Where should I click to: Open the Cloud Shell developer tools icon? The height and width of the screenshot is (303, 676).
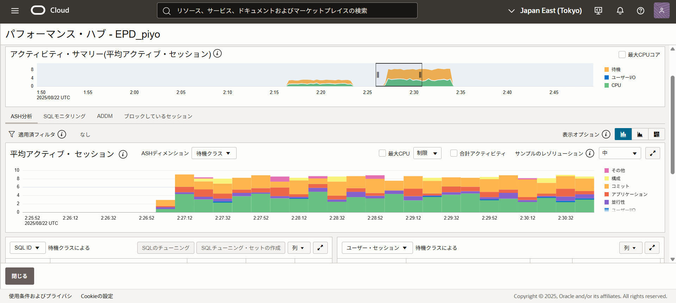tap(598, 11)
